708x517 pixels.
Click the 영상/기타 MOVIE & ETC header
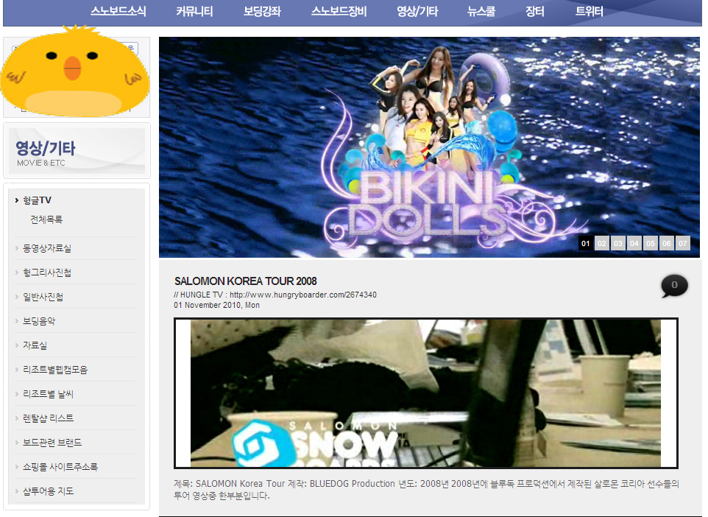pyautogui.click(x=77, y=151)
